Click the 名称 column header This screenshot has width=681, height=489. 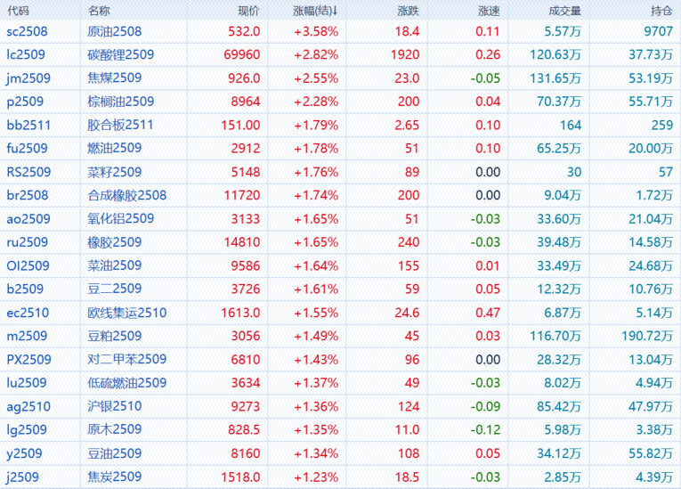click(100, 11)
